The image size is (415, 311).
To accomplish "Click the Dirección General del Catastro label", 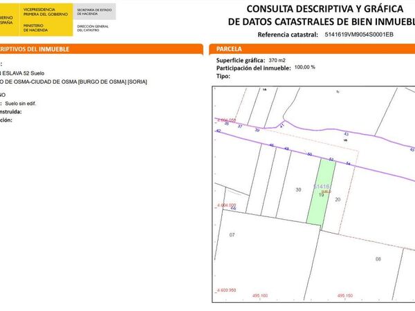I will click(x=93, y=28).
